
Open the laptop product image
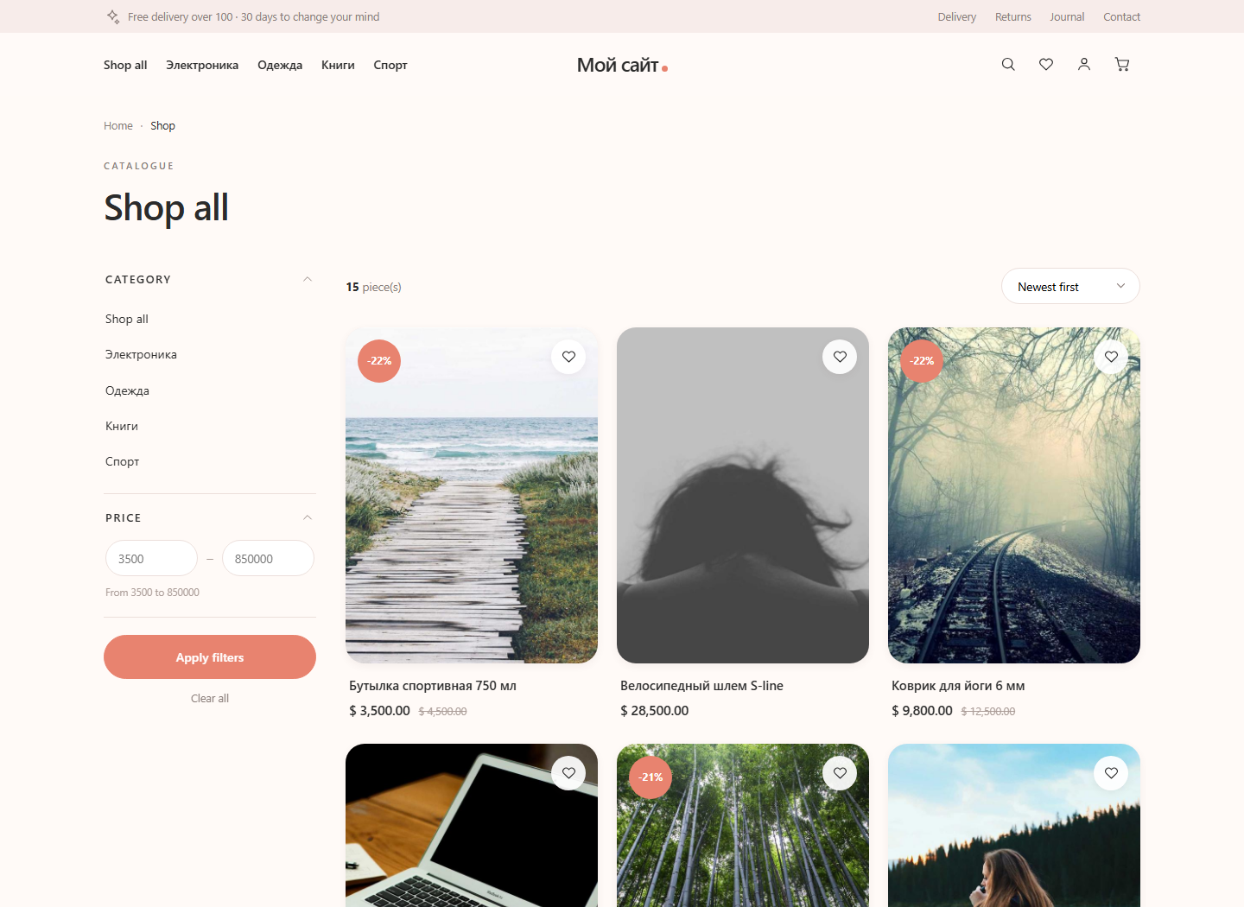pos(472,825)
